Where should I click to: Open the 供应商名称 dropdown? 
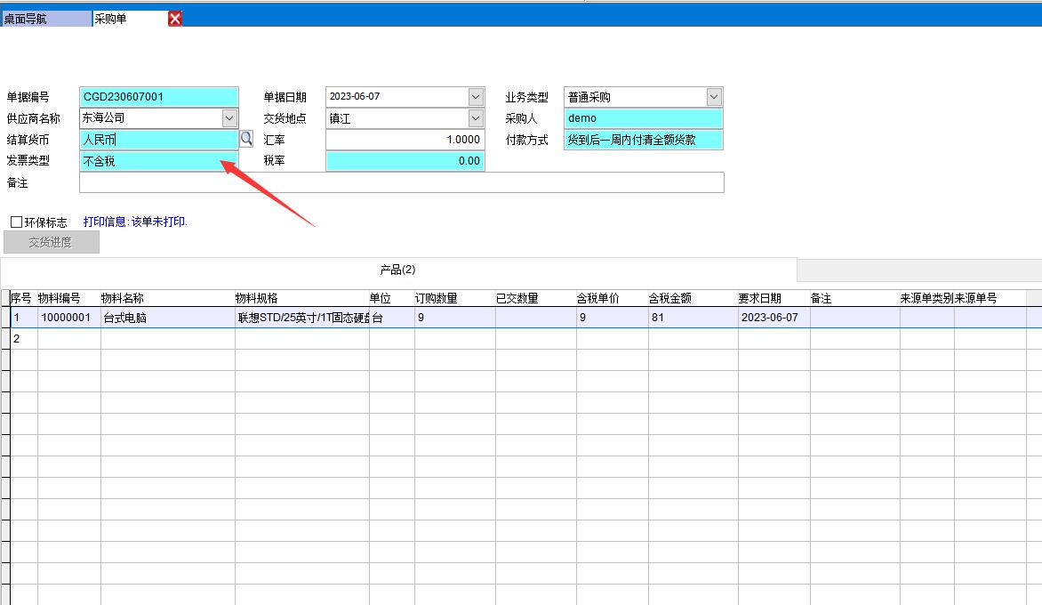pyautogui.click(x=229, y=117)
